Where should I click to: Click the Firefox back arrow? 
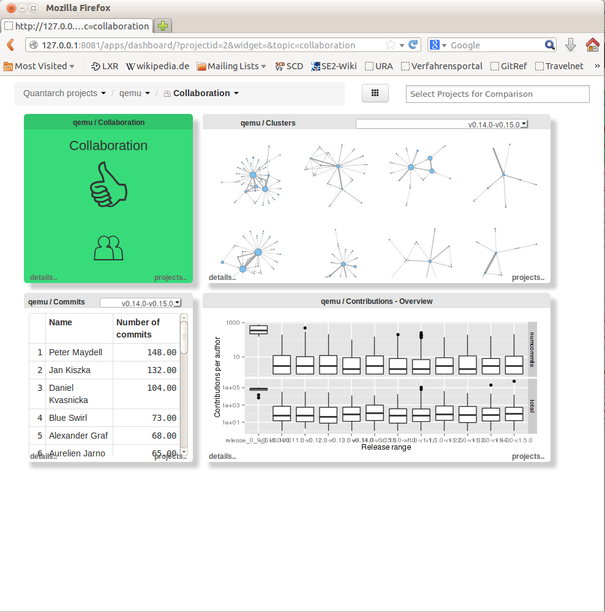[10, 45]
